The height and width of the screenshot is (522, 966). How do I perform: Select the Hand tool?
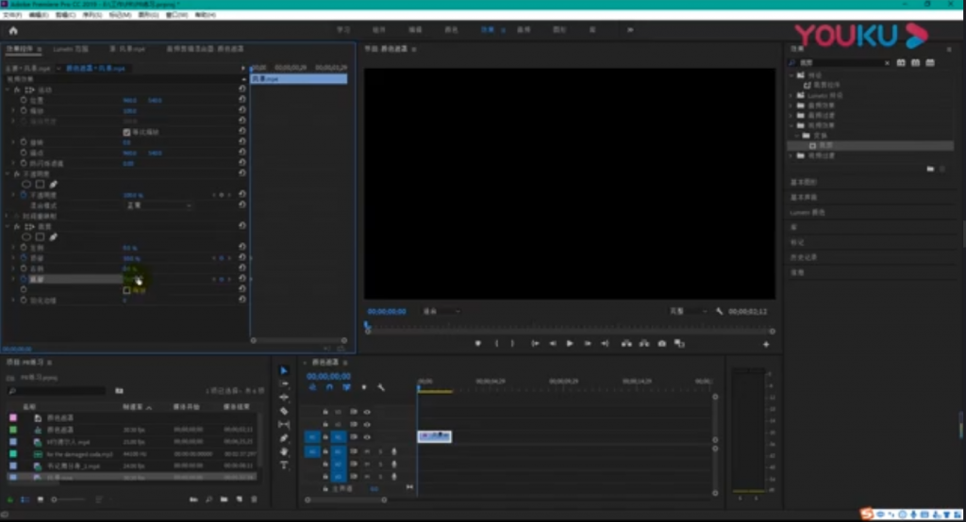click(x=284, y=451)
